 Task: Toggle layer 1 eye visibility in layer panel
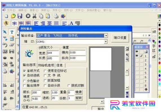(x=137, y=56)
